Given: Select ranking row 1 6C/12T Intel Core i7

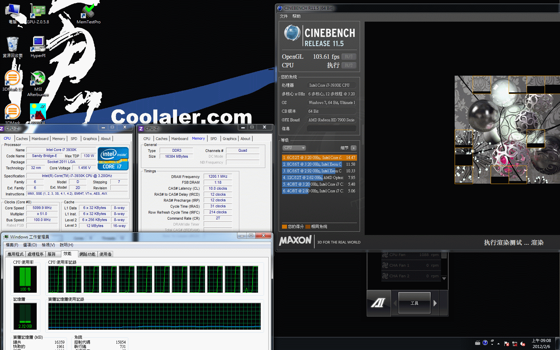Looking at the screenshot, I should (x=319, y=158).
